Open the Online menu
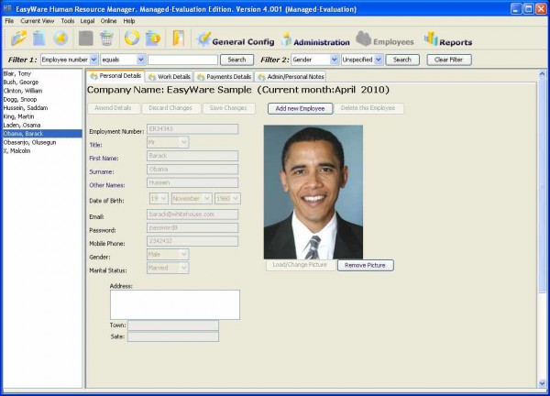 pyautogui.click(x=109, y=21)
